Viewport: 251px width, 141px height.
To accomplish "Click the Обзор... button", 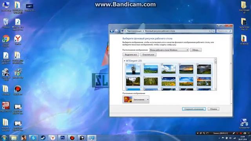I will click(196, 50).
